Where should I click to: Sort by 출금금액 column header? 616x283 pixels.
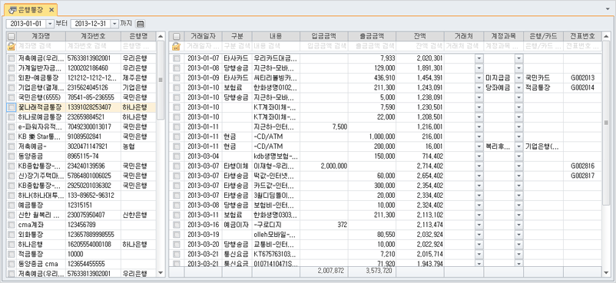tap(372, 36)
